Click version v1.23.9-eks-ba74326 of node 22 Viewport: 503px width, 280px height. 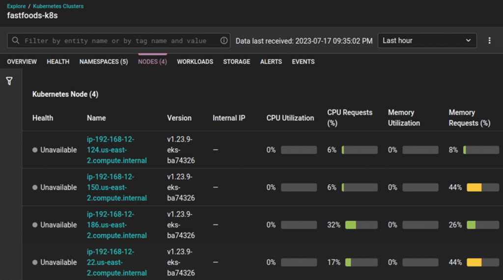pyautogui.click(x=181, y=262)
